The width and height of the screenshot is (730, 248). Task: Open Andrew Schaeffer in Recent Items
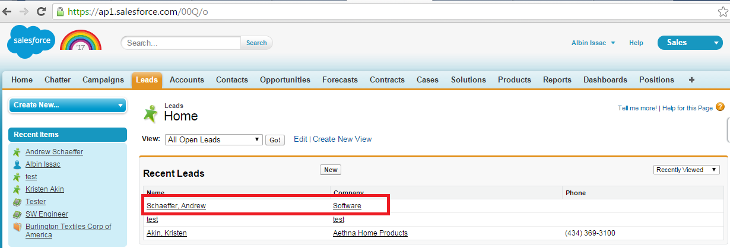pos(54,151)
